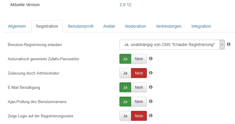Switch to the Integration tab

[x=201, y=26]
